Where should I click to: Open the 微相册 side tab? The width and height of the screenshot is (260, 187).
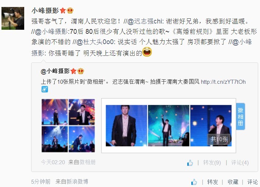point(241,116)
